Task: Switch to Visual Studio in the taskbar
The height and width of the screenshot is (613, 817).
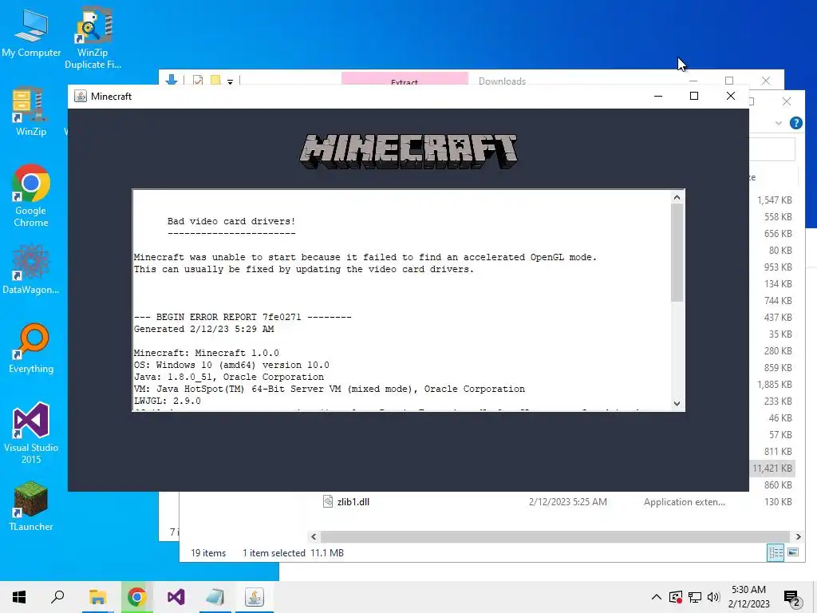Action: click(x=176, y=597)
